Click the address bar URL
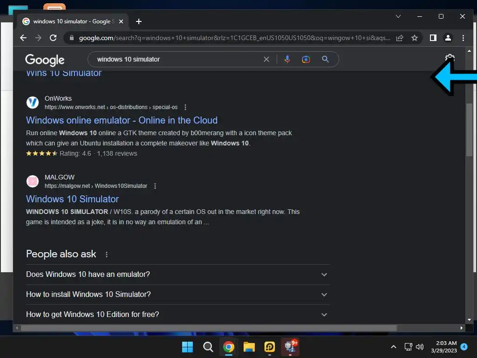 click(234, 38)
